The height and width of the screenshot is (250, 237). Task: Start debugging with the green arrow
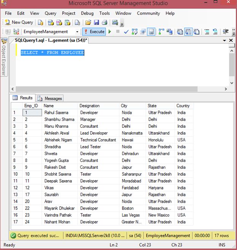click(110, 32)
